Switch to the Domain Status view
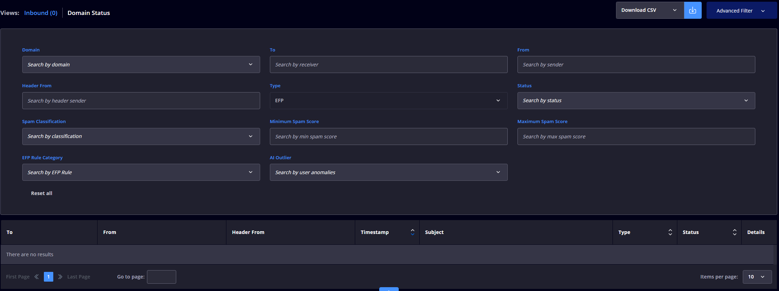This screenshot has width=779, height=291. click(89, 13)
